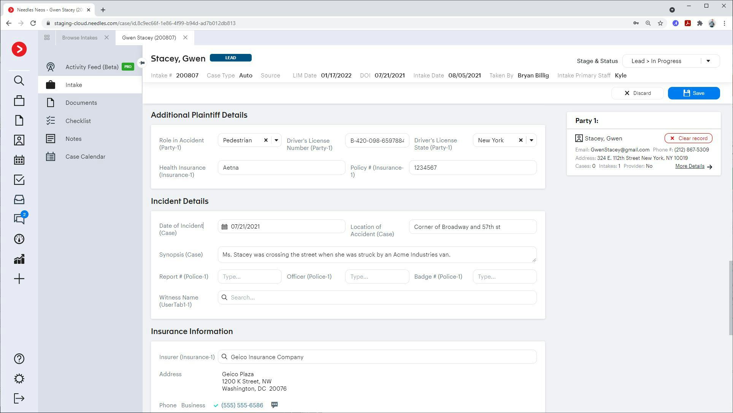
Task: Open the Checklist panel
Action: [78, 121]
